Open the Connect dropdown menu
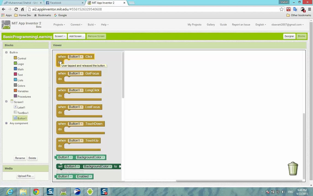The height and width of the screenshot is (196, 313). pos(76,25)
